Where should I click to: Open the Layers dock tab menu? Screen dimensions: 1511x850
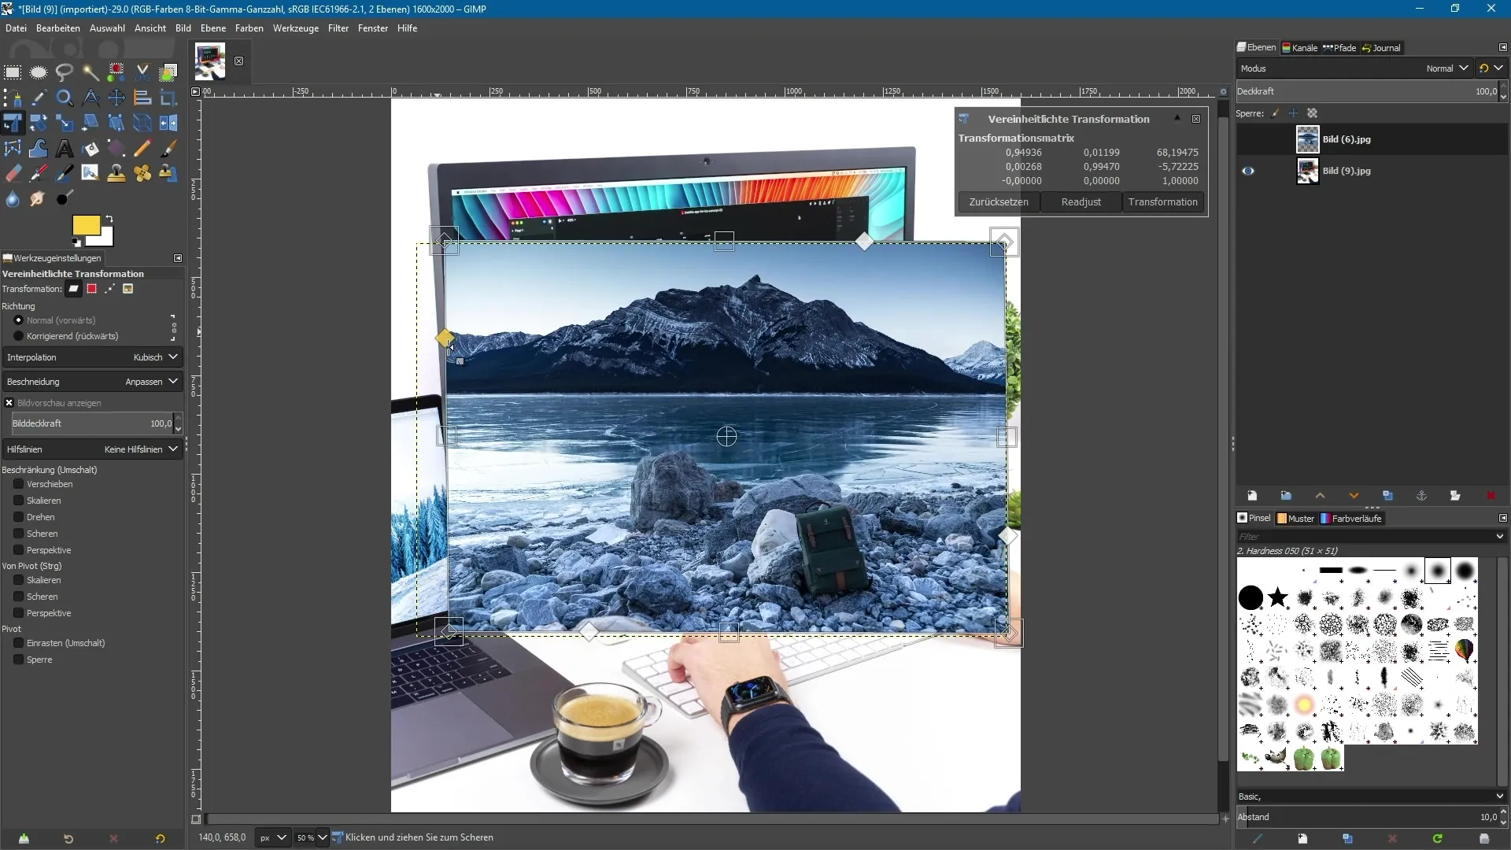point(1502,47)
